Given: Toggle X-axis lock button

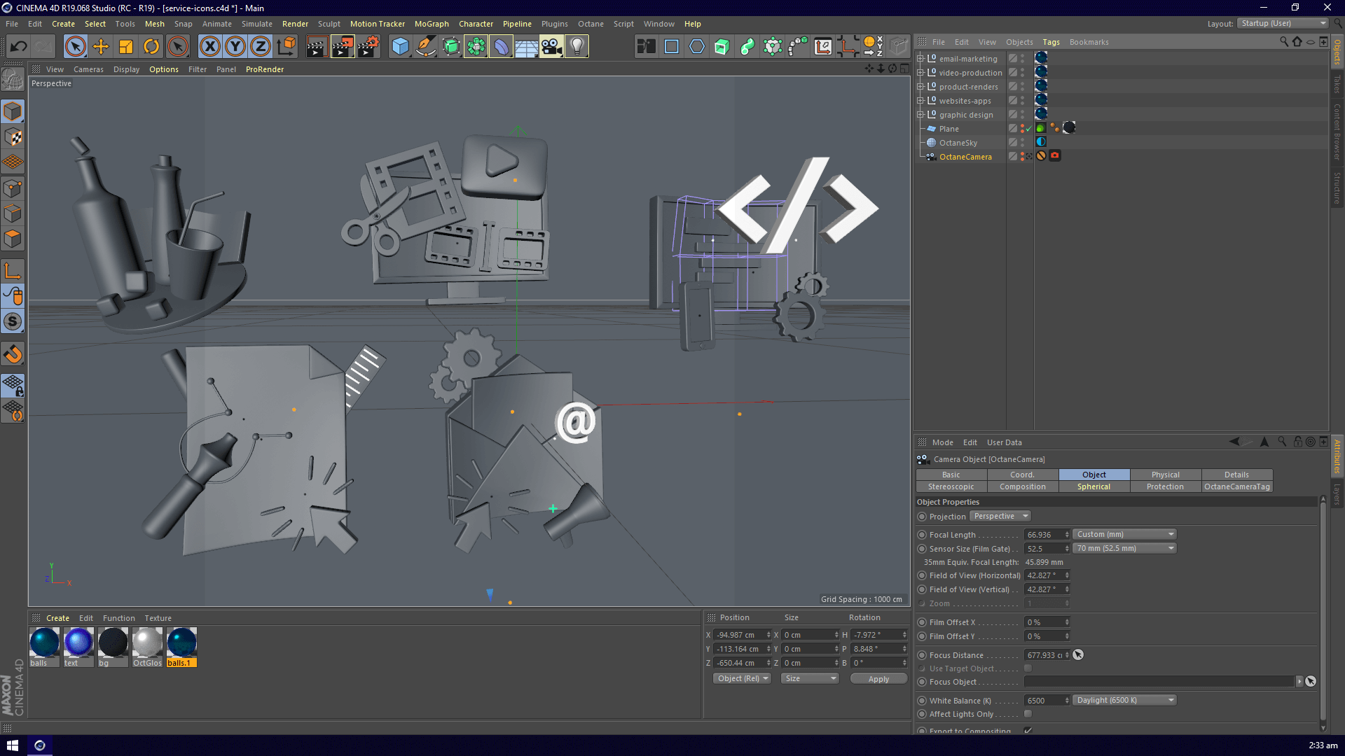Looking at the screenshot, I should tap(209, 47).
